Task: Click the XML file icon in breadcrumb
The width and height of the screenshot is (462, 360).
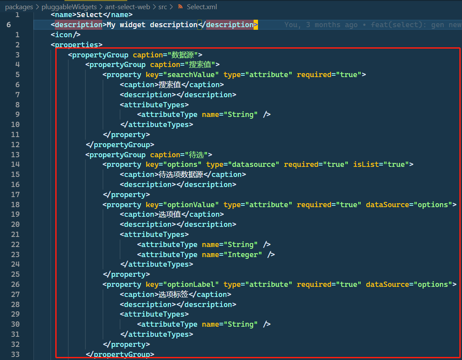Action: coord(180,7)
